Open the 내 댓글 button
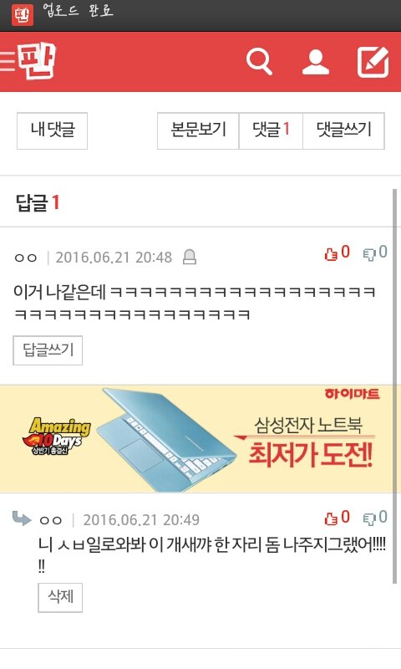Viewport: 401px width, 669px height. pos(52,131)
